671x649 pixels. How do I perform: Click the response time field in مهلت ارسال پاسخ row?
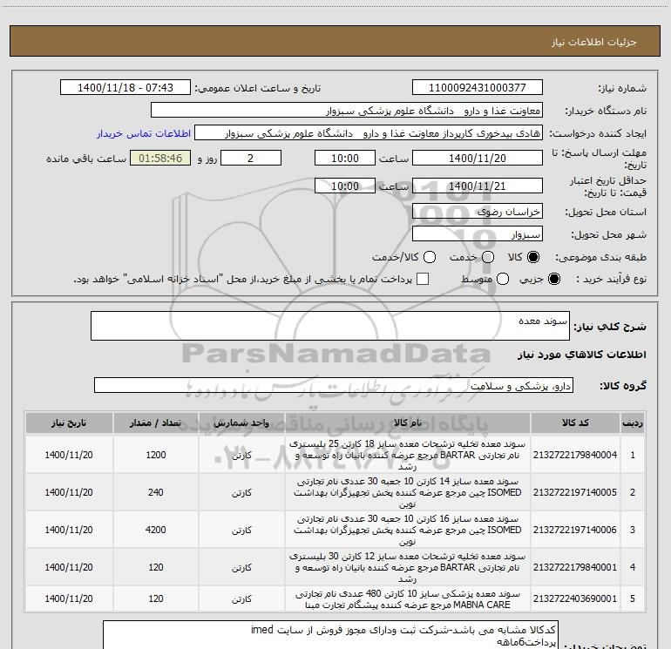[345, 158]
